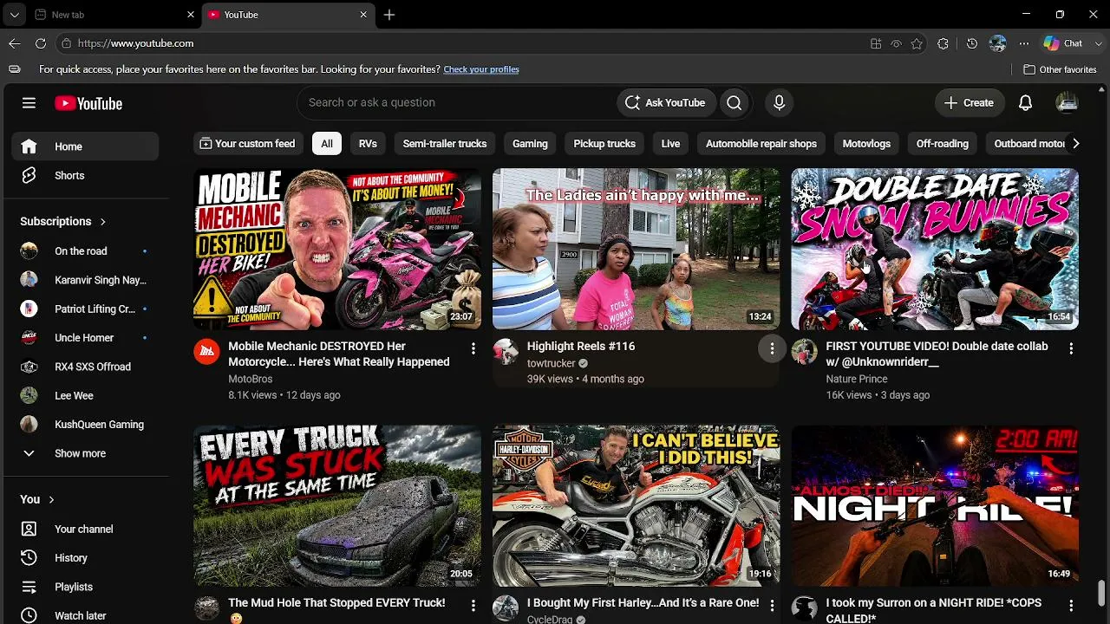This screenshot has width=1110, height=624.
Task: View site information icon beside the URL
Action: [x=66, y=43]
